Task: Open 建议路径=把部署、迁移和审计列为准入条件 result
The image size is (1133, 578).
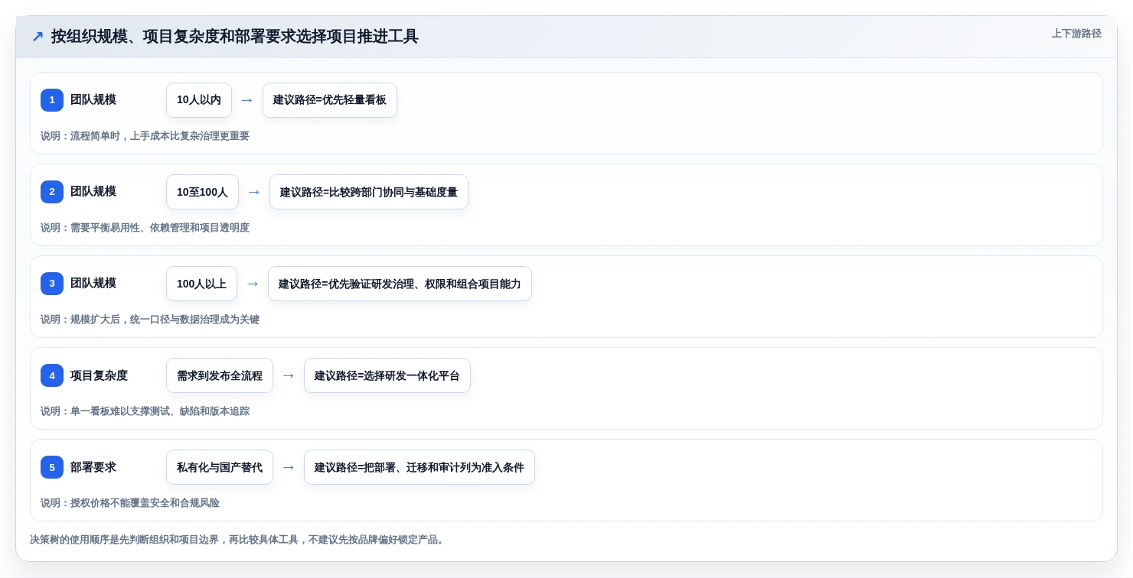Action: coord(420,467)
